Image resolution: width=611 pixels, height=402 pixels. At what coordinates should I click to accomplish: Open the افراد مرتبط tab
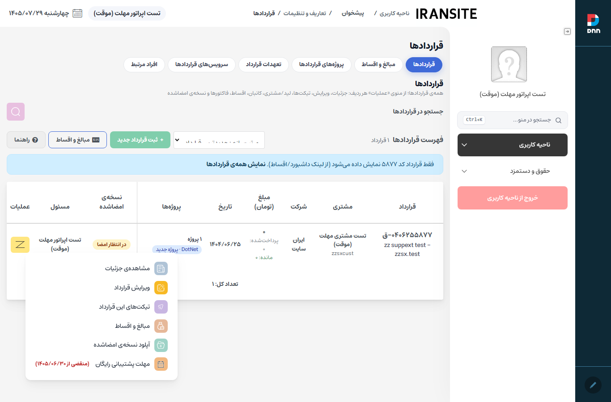(144, 65)
